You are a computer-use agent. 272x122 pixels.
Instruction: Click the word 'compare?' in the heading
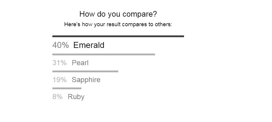click(x=140, y=15)
